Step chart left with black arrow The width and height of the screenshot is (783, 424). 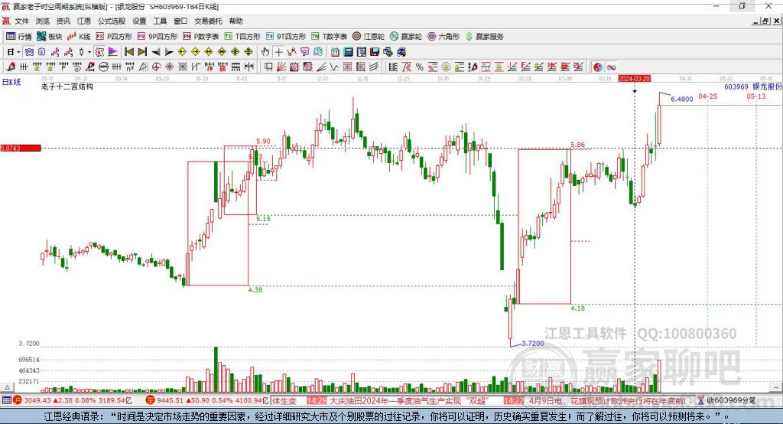point(156,52)
